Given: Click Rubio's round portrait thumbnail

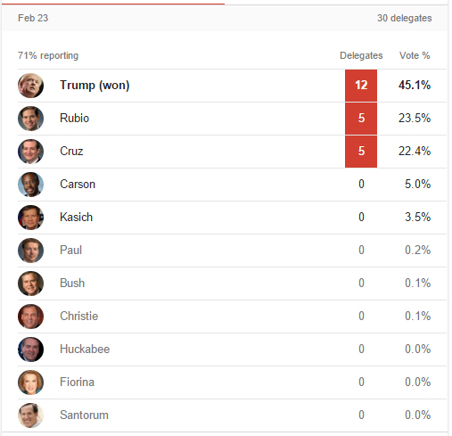Looking at the screenshot, I should [x=30, y=119].
